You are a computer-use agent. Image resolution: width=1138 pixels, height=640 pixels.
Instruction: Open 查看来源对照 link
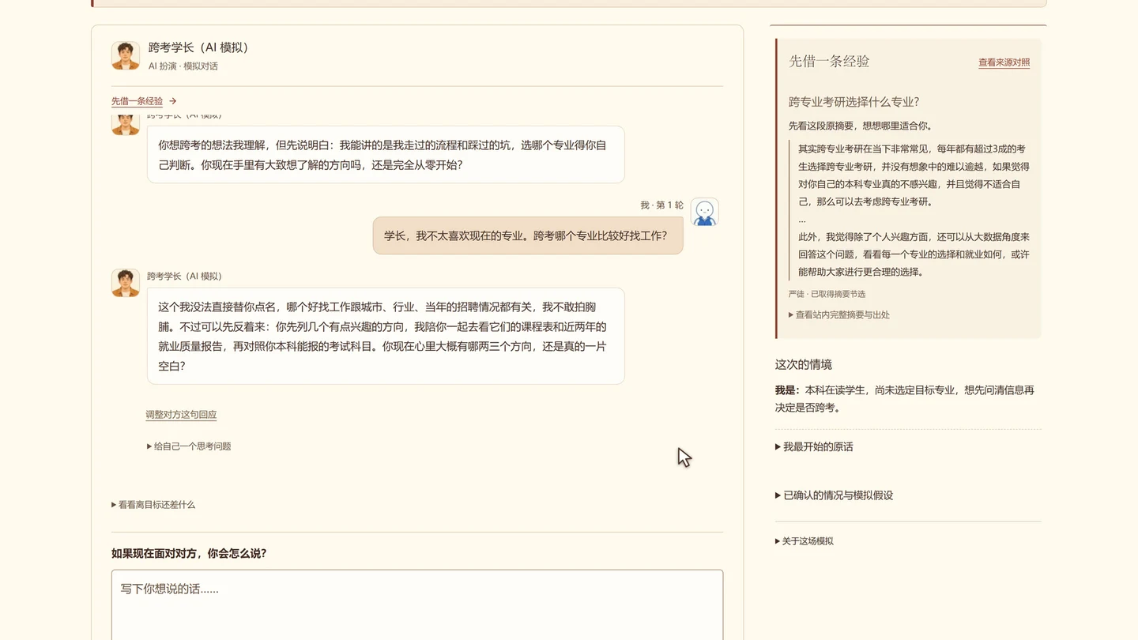[x=1004, y=62]
